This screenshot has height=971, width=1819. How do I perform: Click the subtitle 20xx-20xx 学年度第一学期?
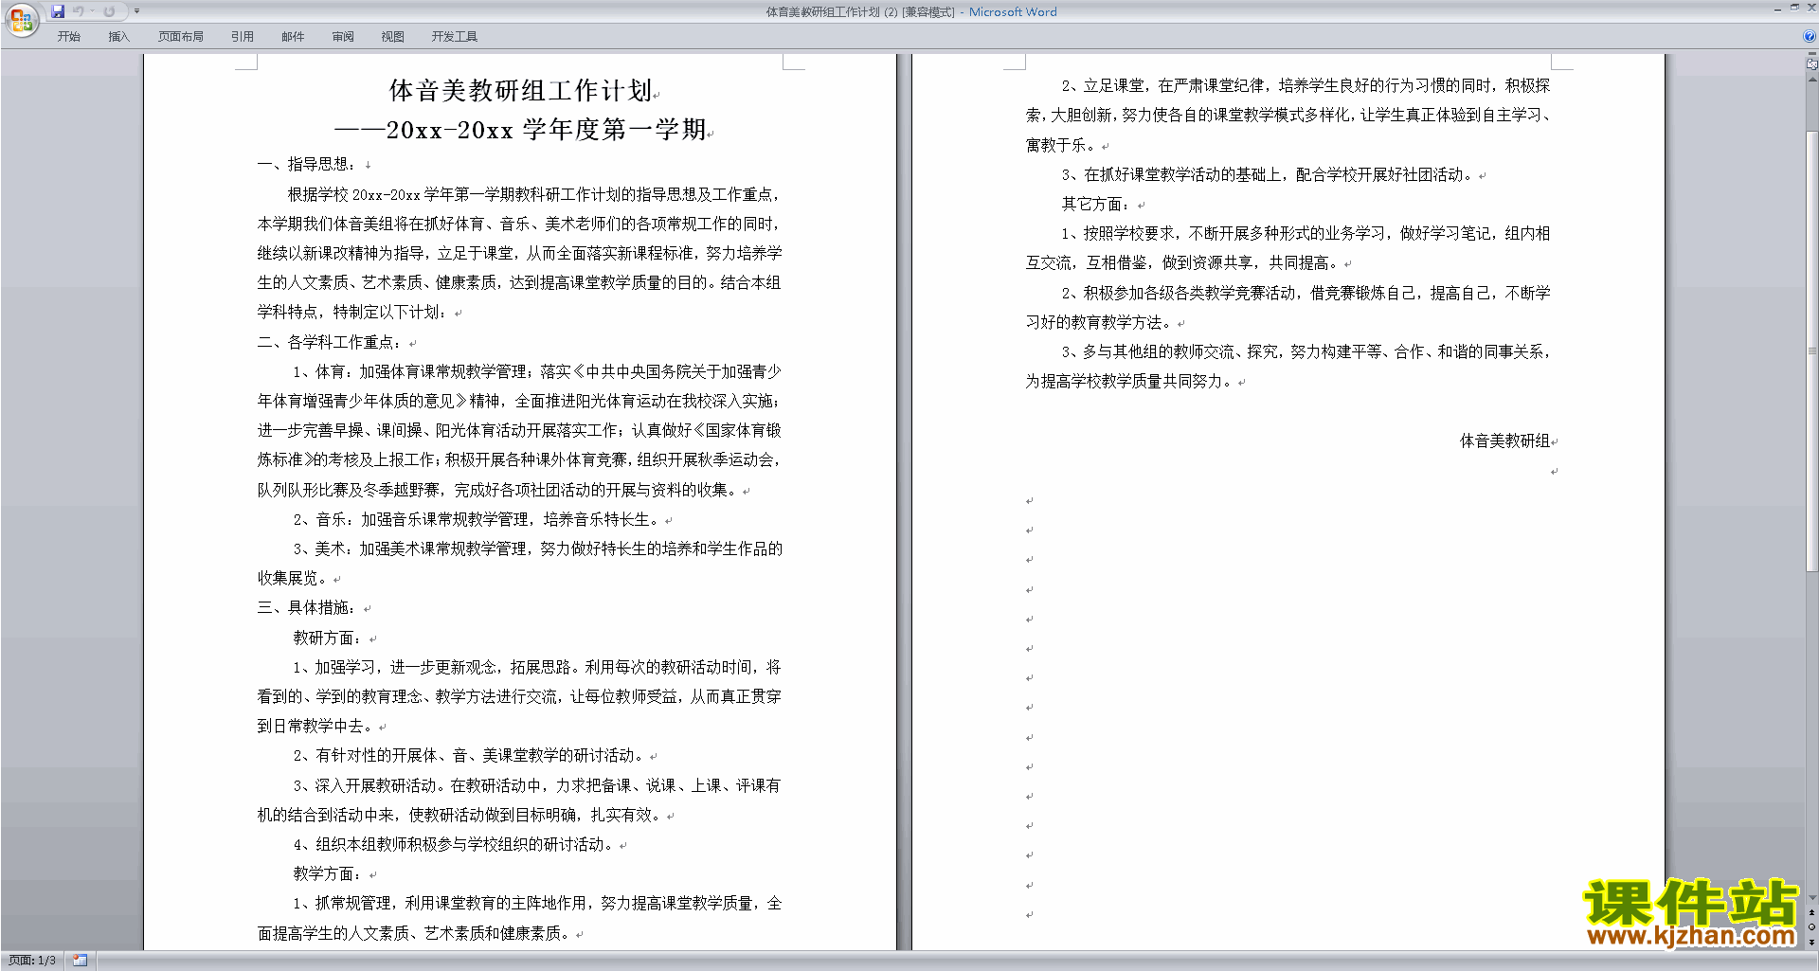546,130
